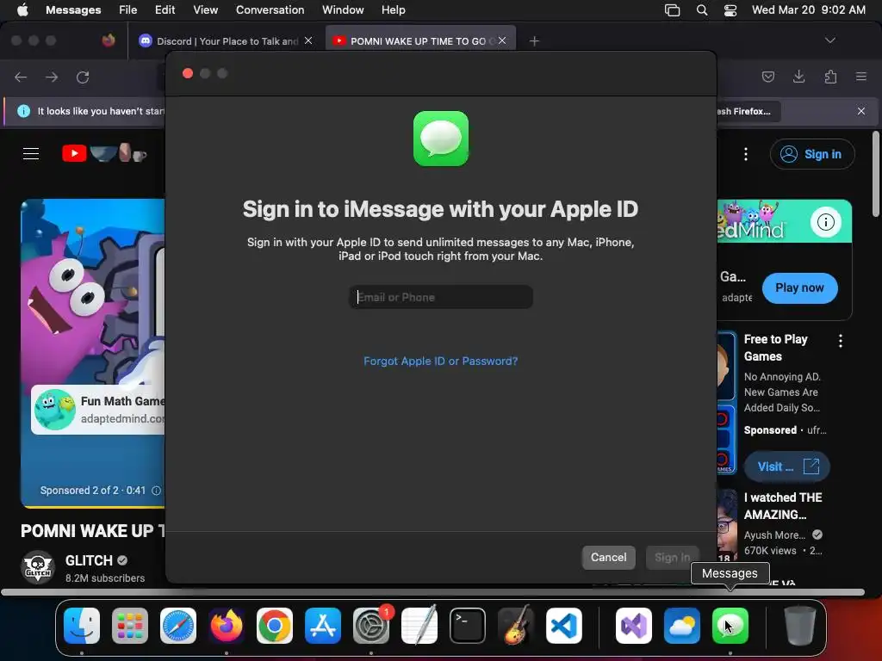Open the Apple menu
Image resolution: width=882 pixels, height=661 pixels.
[x=22, y=9]
